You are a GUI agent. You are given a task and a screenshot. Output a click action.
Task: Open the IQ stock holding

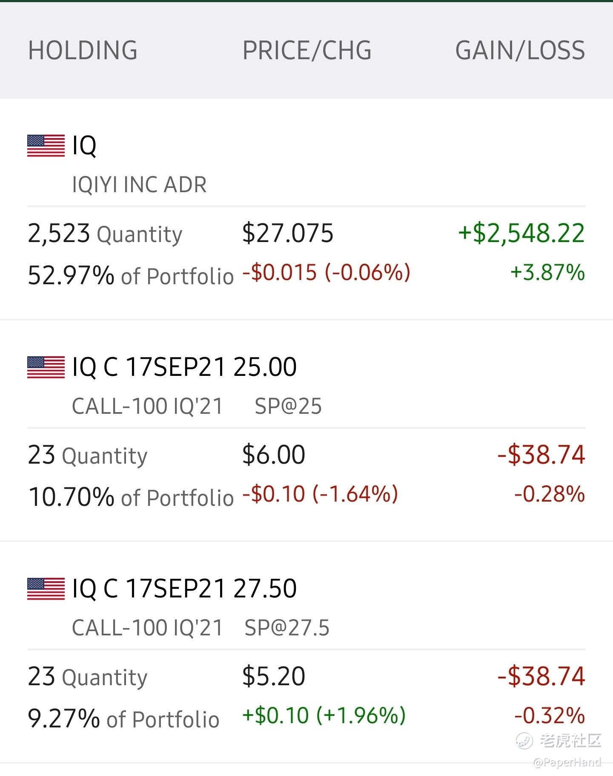click(x=84, y=146)
